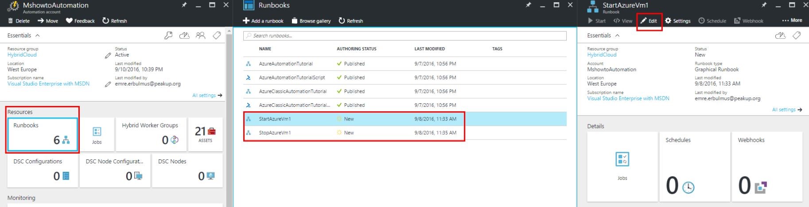Open All settings in the account blade
The image size is (809, 207).
coord(207,95)
